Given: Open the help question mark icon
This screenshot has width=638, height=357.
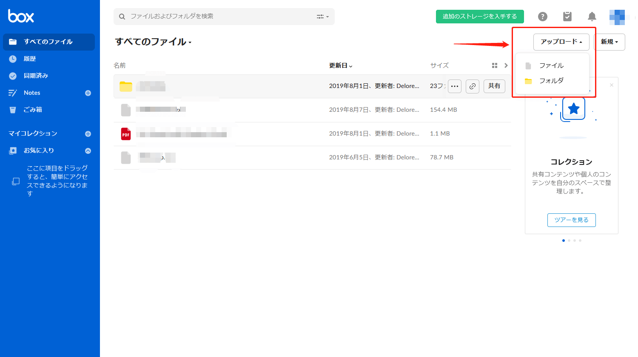Looking at the screenshot, I should pos(542,17).
